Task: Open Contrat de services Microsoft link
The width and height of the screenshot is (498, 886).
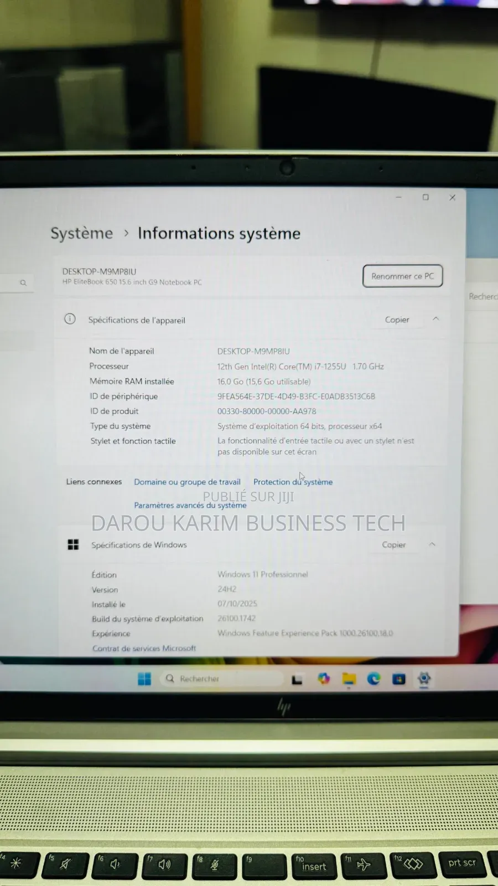Action: click(144, 648)
